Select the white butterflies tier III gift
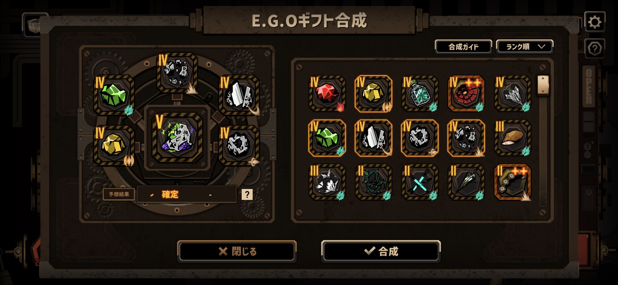The width and height of the screenshot is (618, 285). pos(327,182)
